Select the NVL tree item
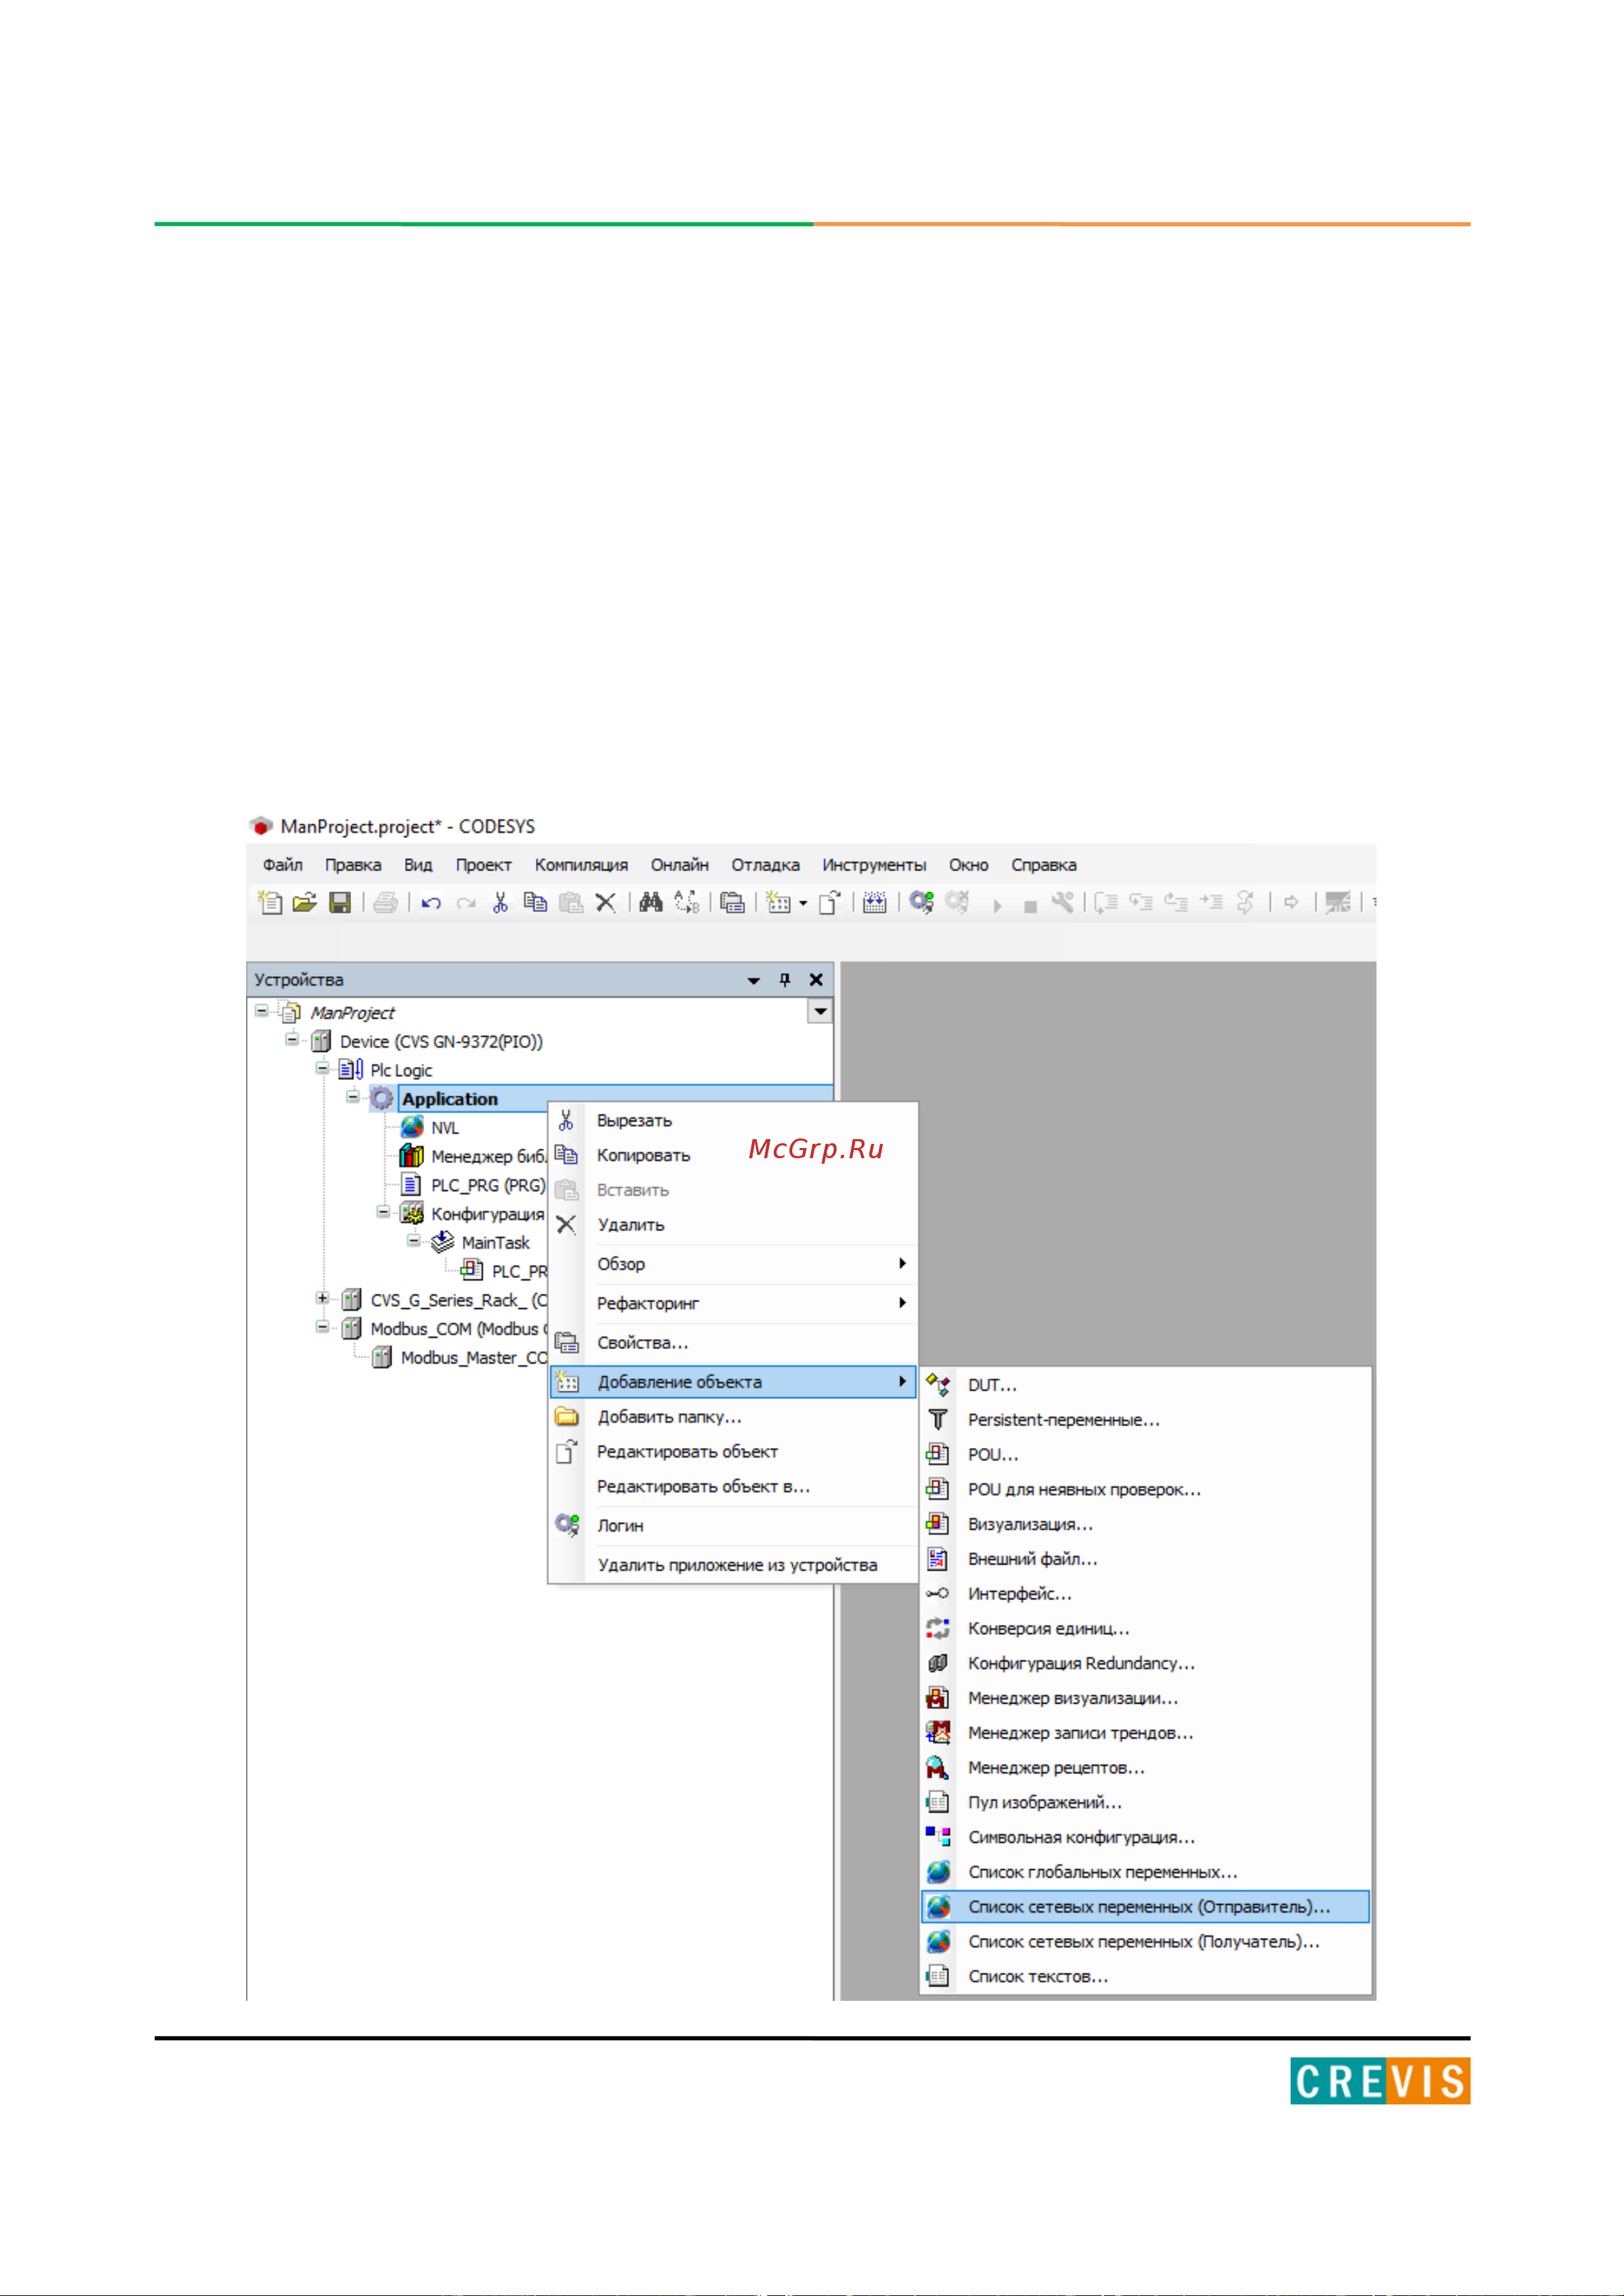This screenshot has height=2296, width=1624. click(445, 1128)
